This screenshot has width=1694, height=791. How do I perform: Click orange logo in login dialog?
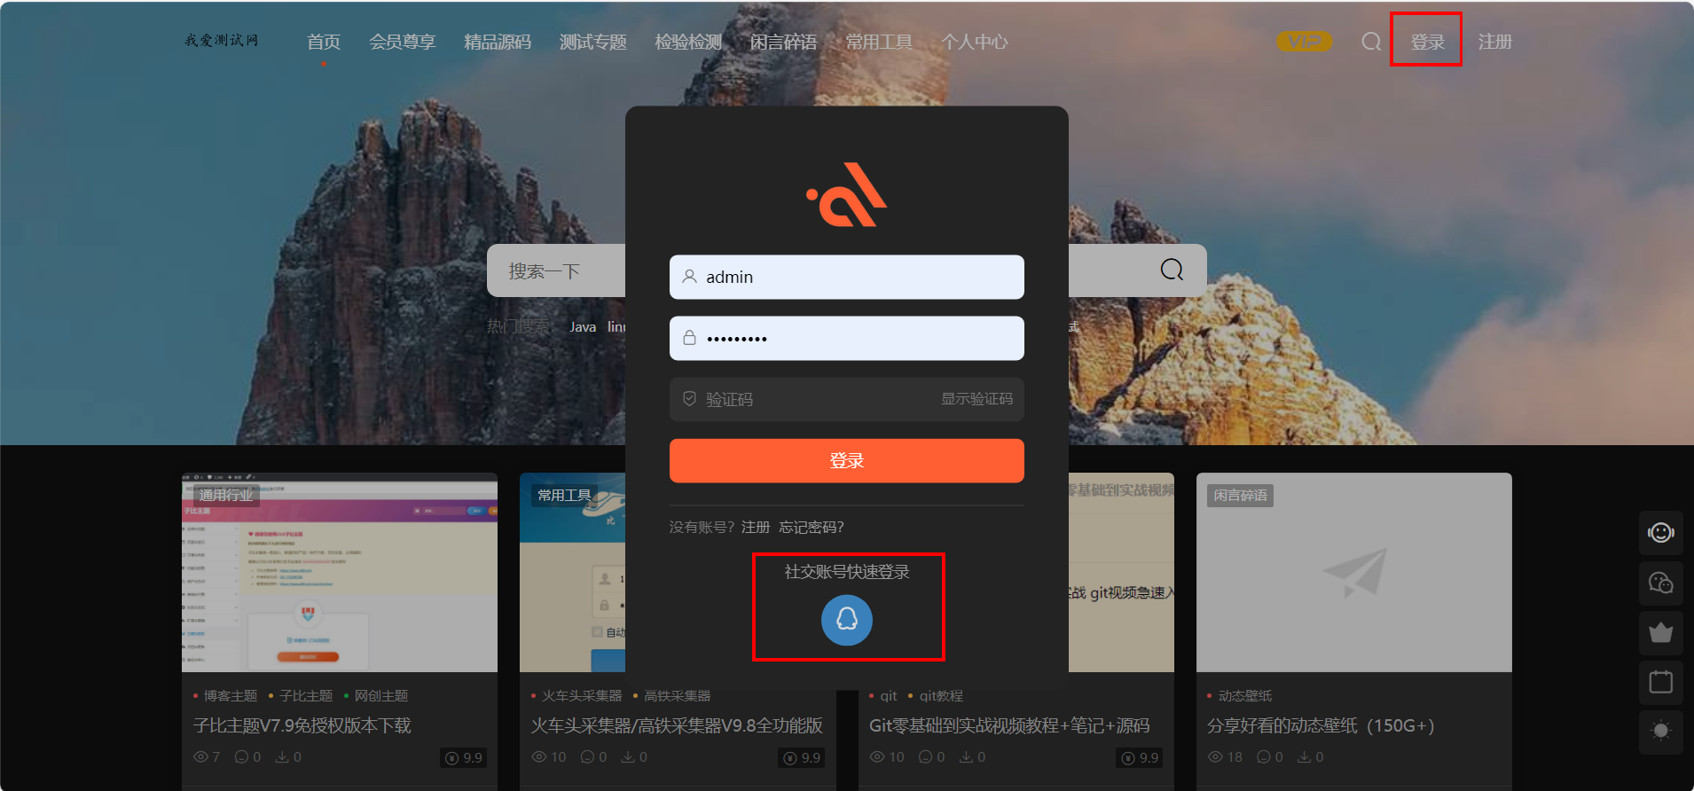point(846,194)
